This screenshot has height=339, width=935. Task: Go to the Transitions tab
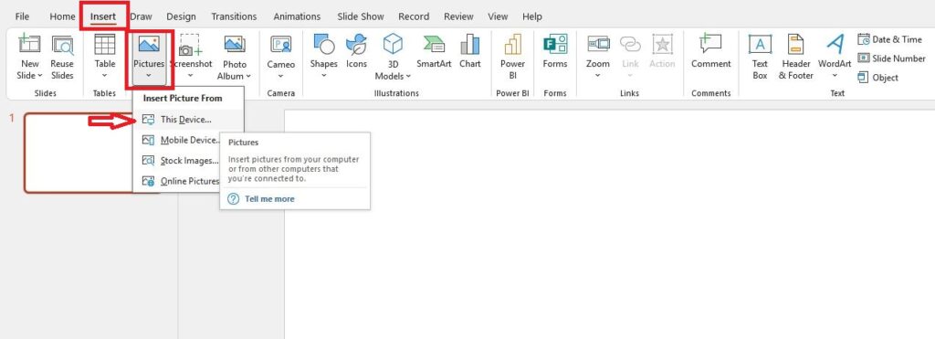pyautogui.click(x=234, y=16)
